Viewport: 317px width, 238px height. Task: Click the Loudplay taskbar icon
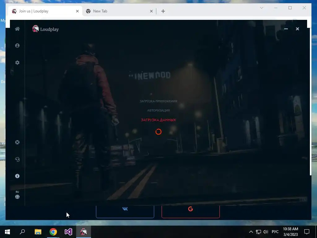tap(84, 232)
